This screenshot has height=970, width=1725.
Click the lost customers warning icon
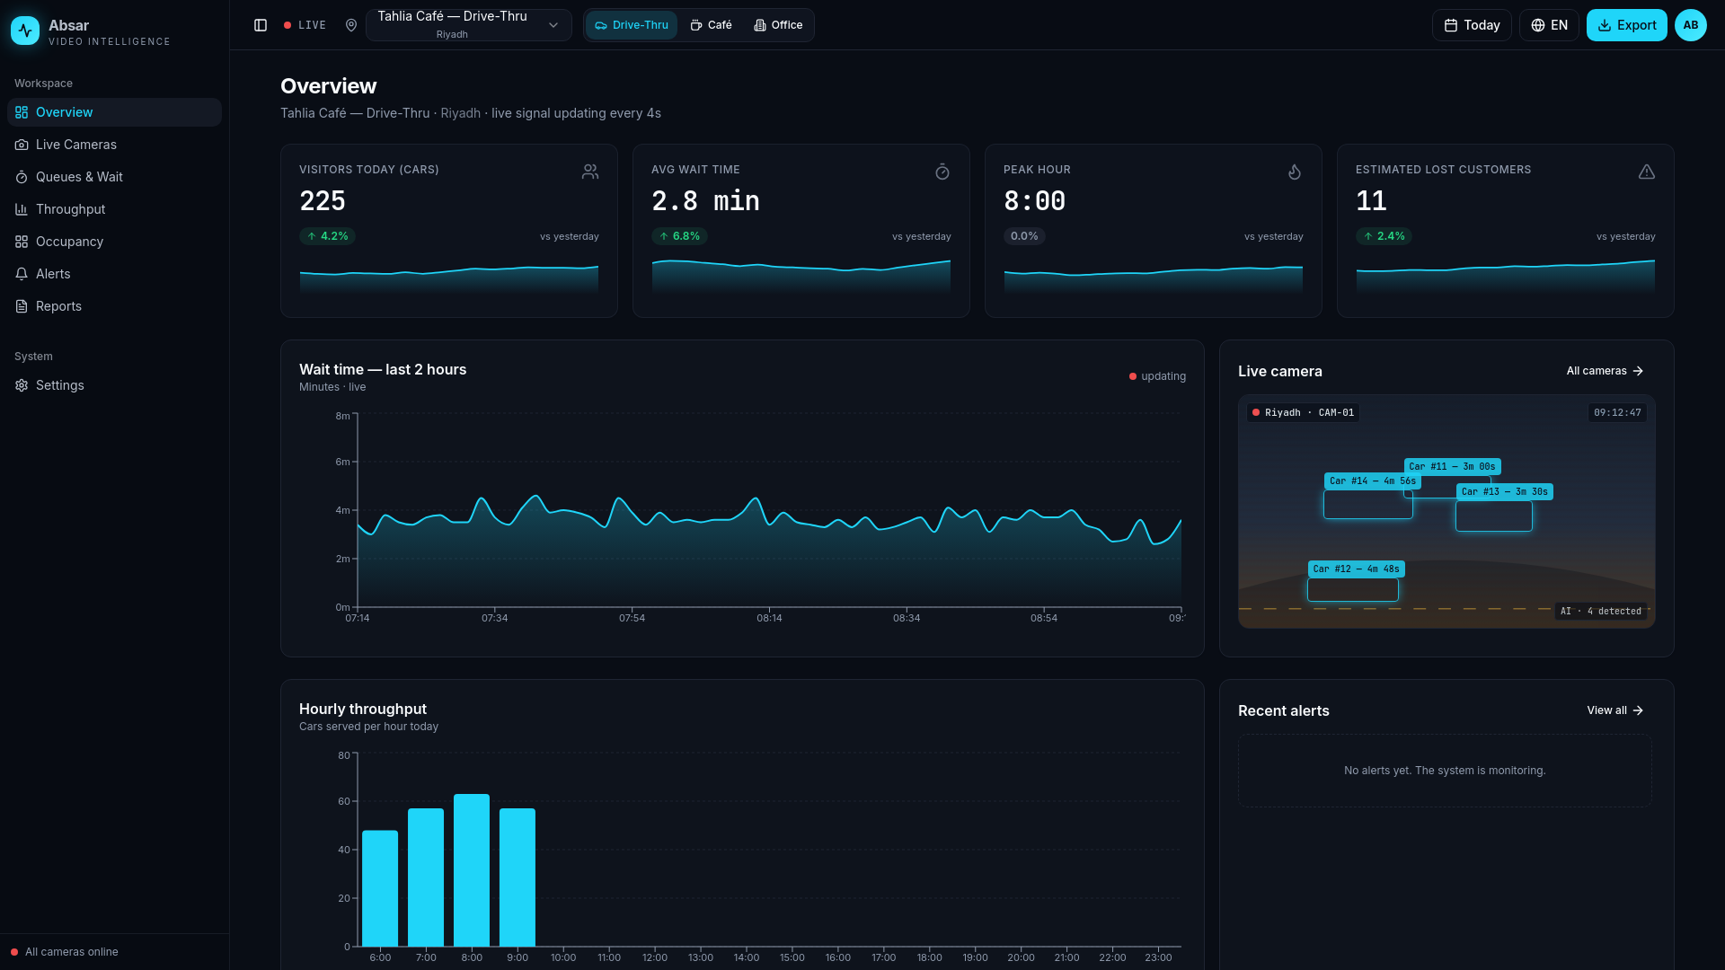pos(1647,172)
